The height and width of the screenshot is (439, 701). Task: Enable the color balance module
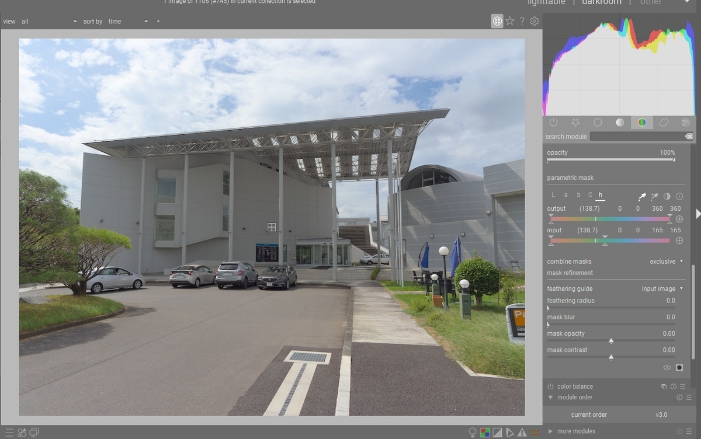[x=550, y=386]
